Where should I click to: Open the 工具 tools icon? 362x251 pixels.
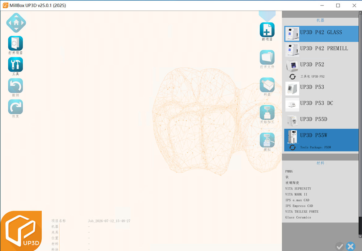pyautogui.click(x=16, y=64)
